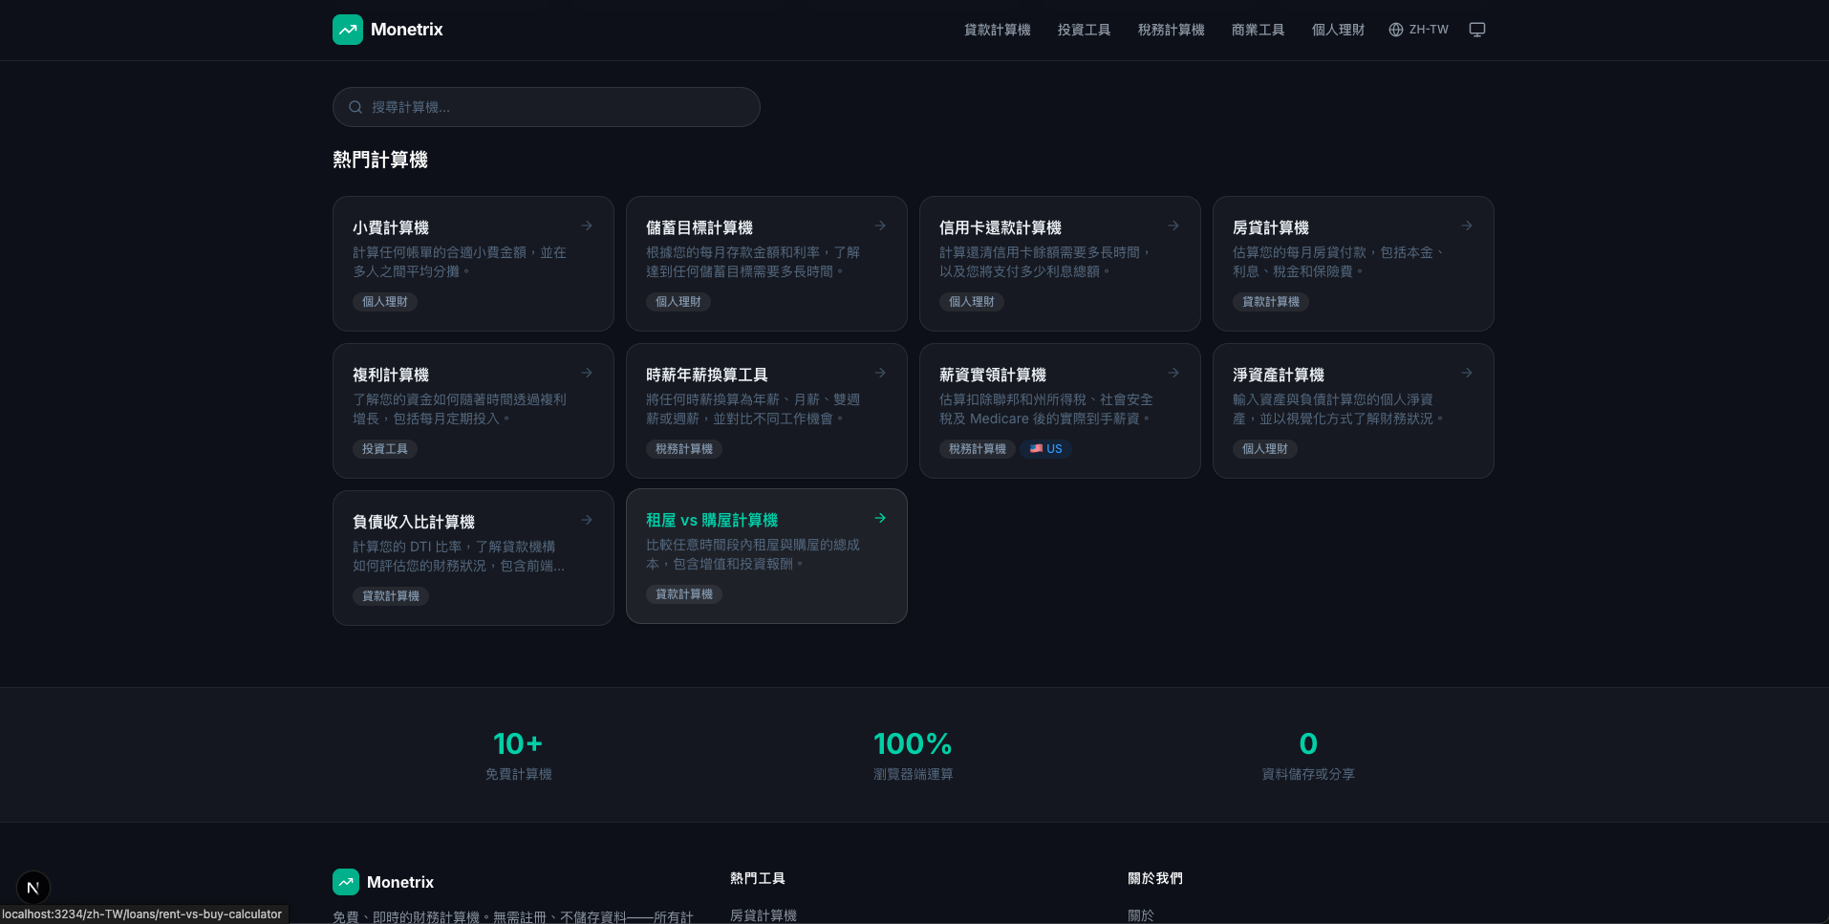This screenshot has height=924, width=1829.
Task: Focus the 搜尋計算機 search field
Action: click(x=547, y=107)
